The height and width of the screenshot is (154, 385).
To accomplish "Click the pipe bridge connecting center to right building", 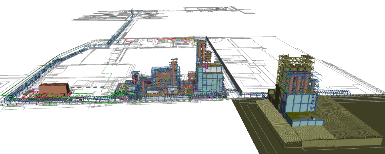I will coord(251,94).
